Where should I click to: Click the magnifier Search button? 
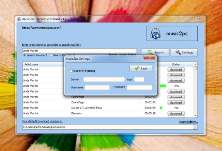(155, 52)
